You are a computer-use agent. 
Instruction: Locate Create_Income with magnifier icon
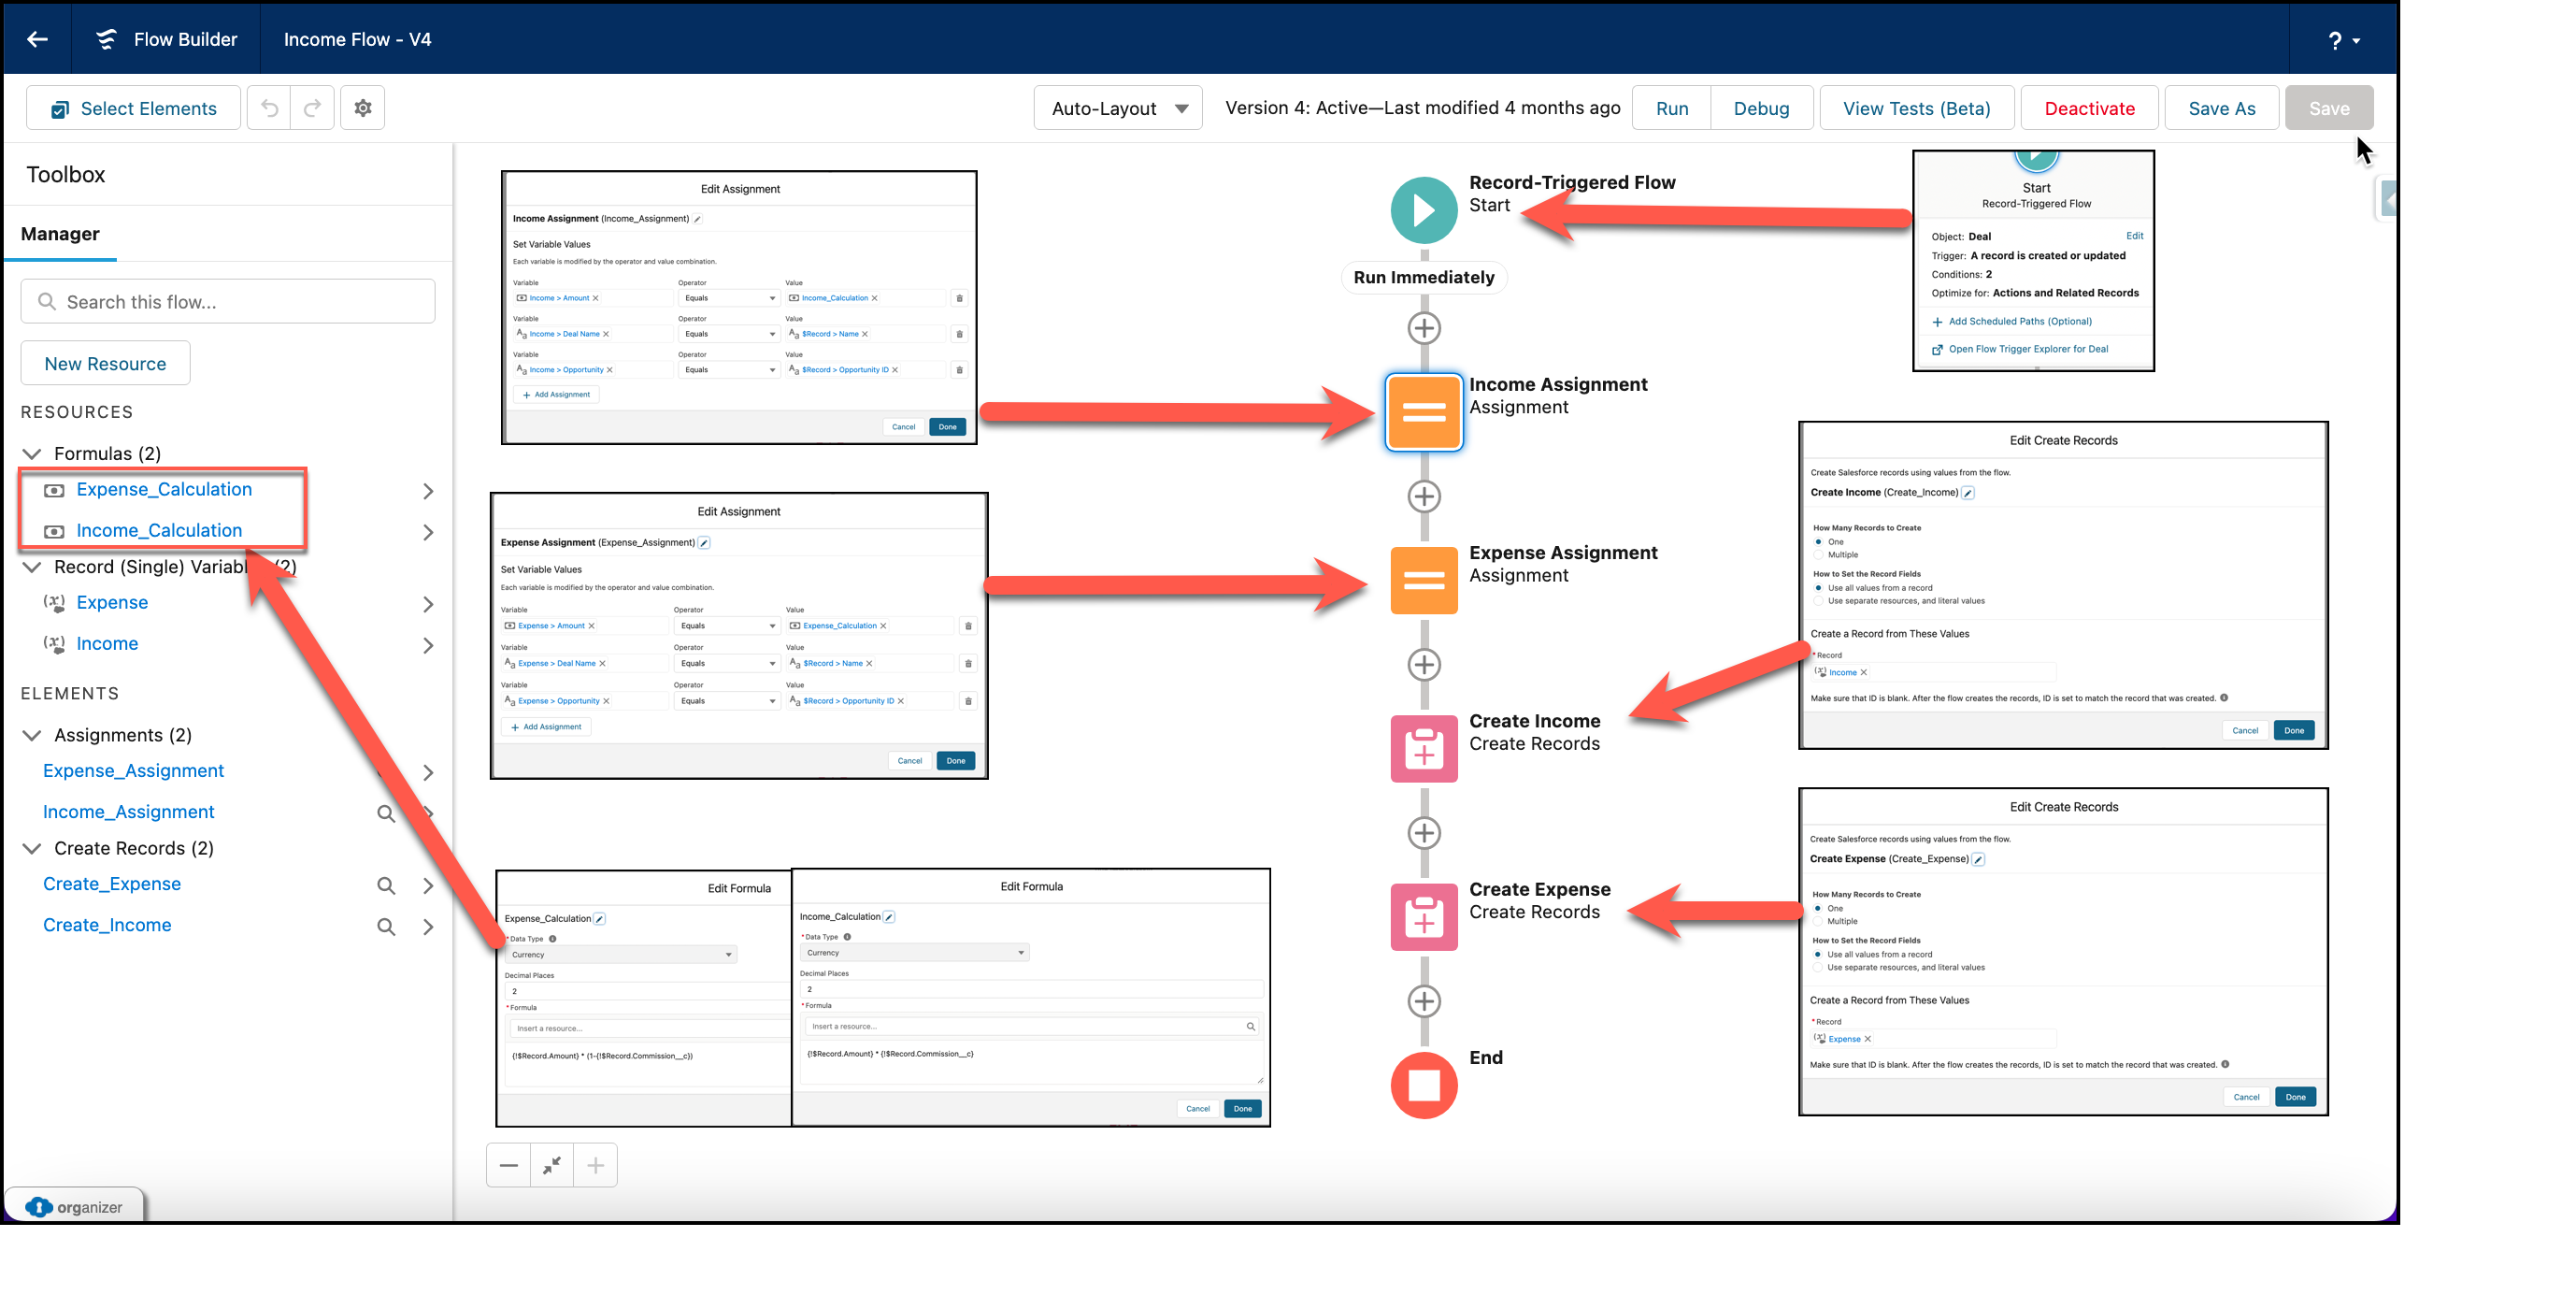click(x=386, y=927)
